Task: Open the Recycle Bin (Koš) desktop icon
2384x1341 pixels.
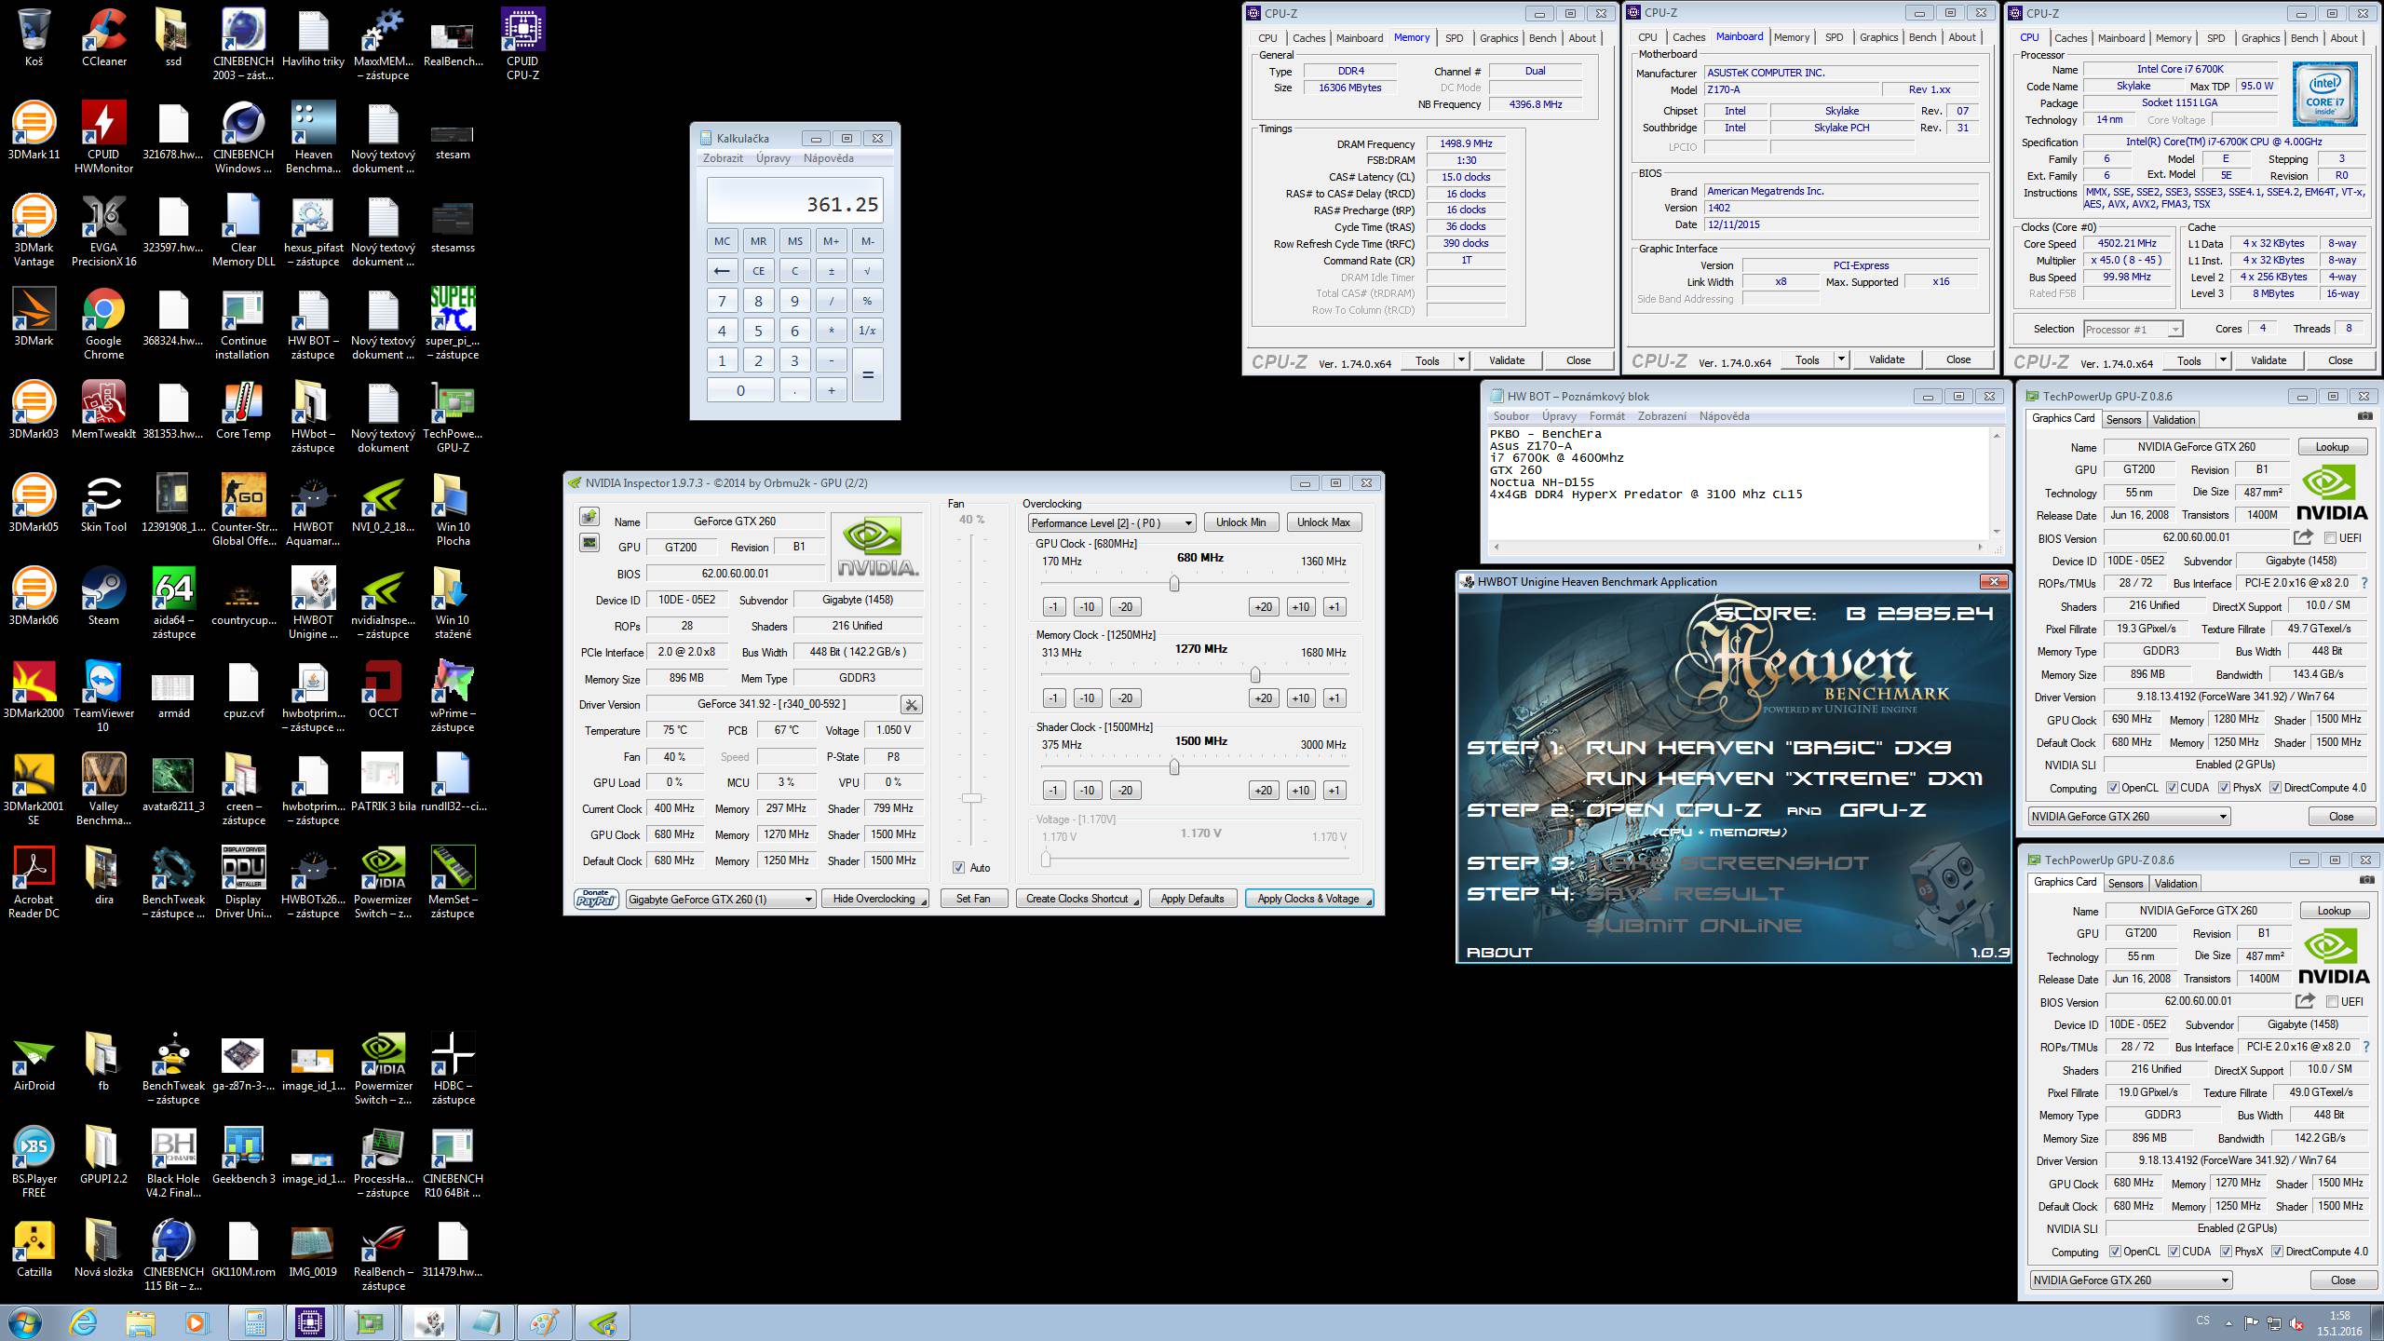Action: click(34, 37)
